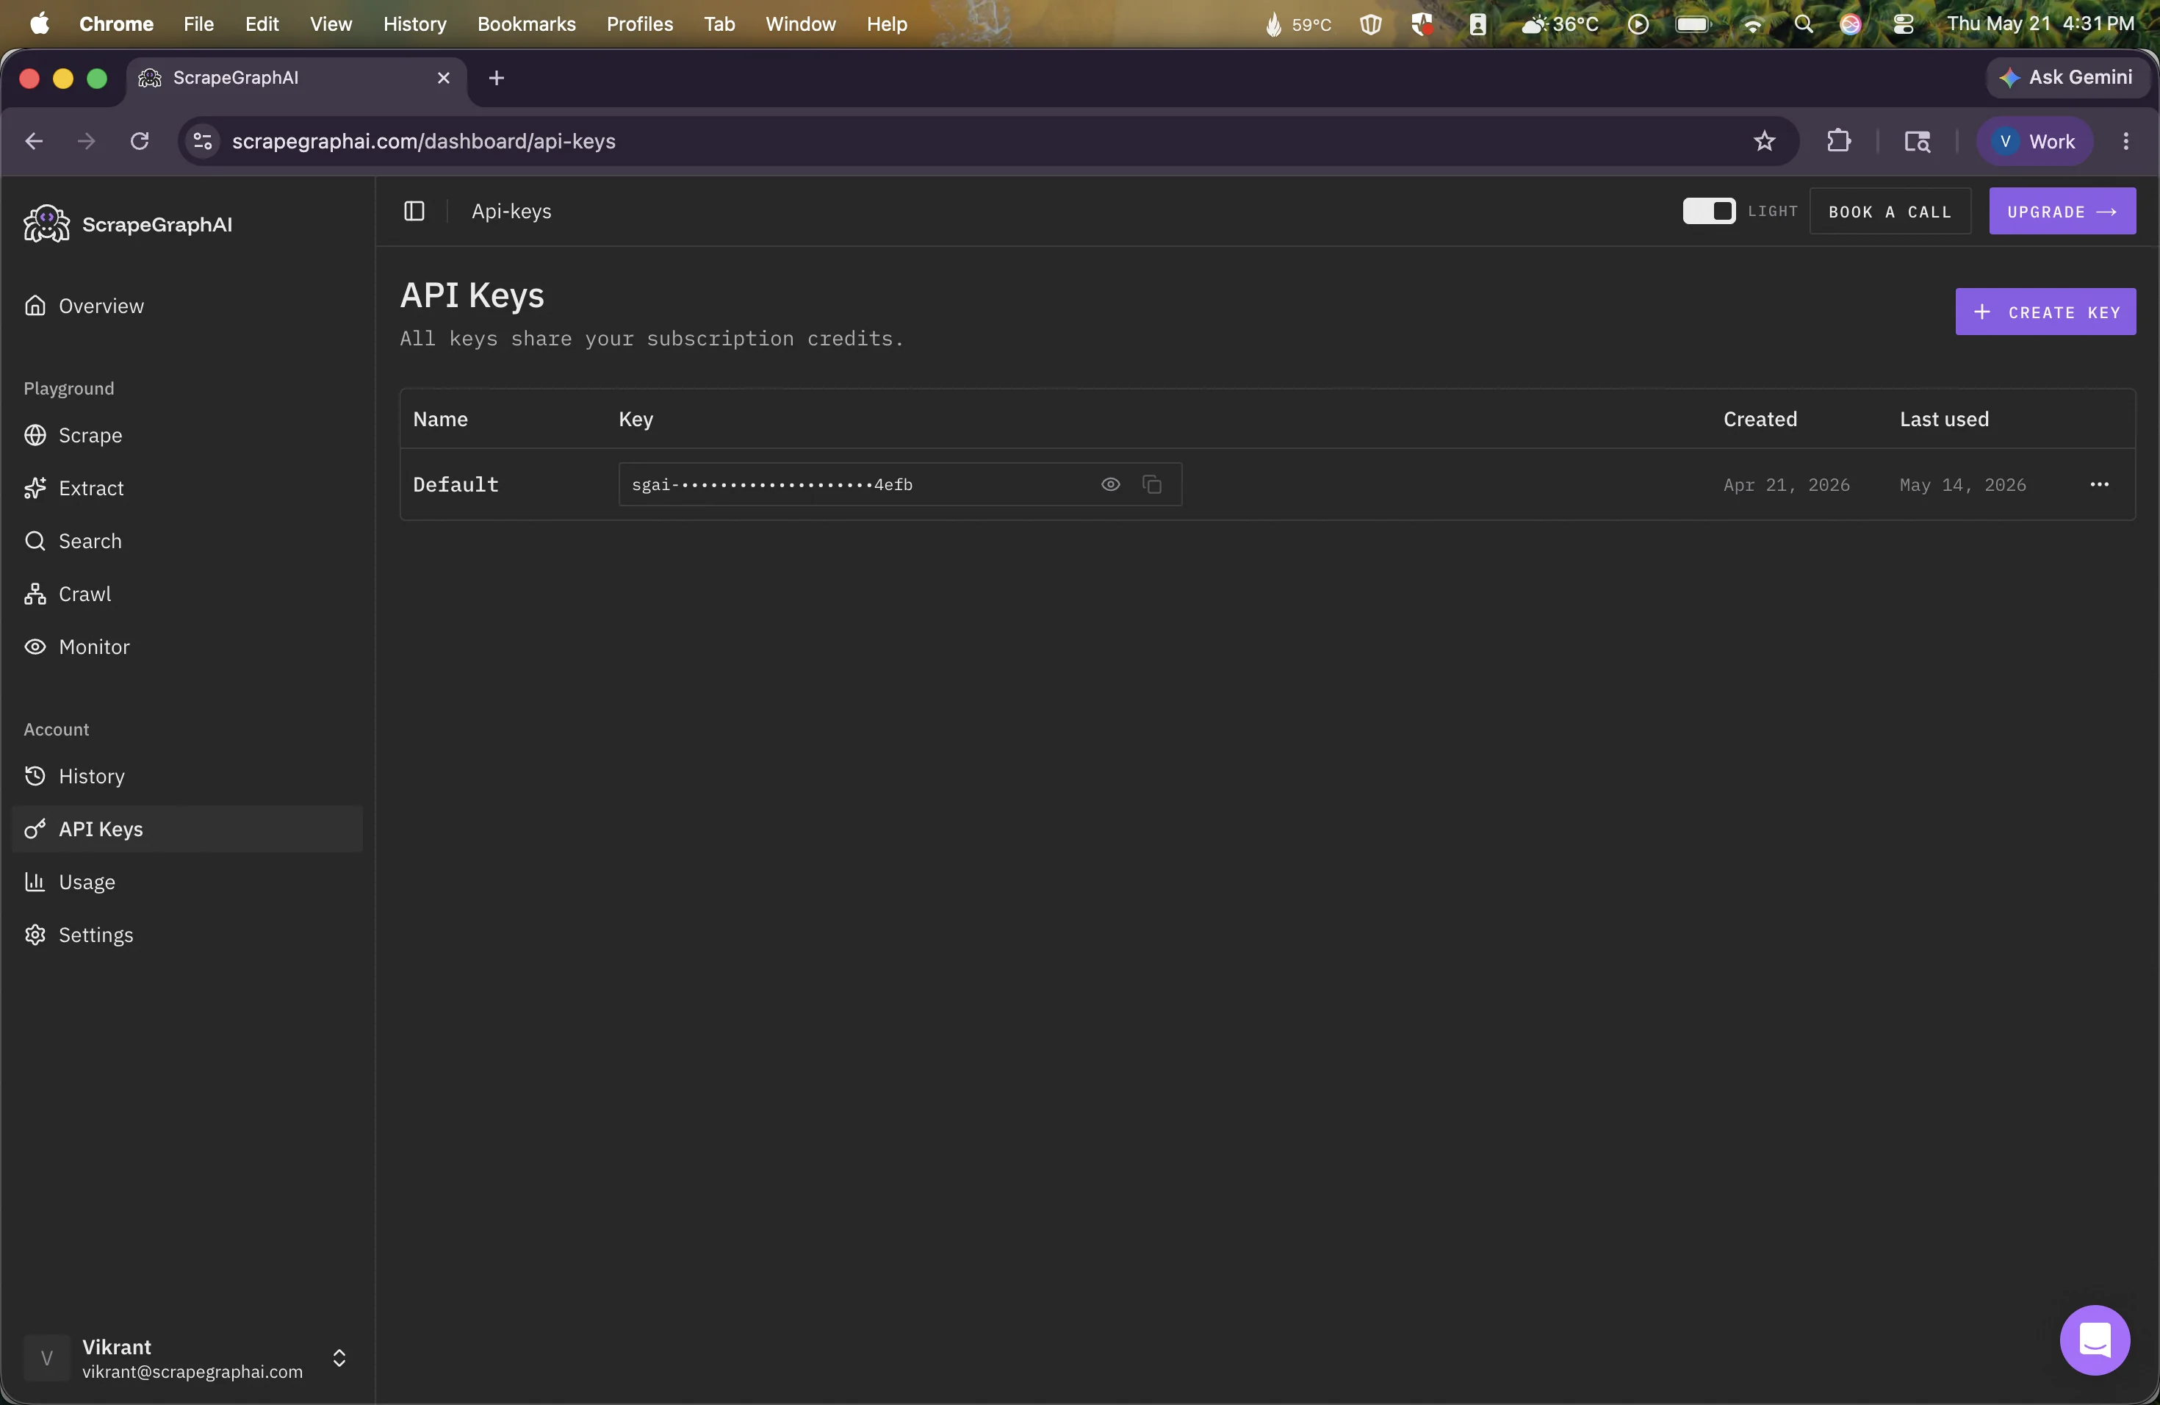Image resolution: width=2160 pixels, height=1405 pixels.
Task: Open the Work profile menu
Action: 2034,142
